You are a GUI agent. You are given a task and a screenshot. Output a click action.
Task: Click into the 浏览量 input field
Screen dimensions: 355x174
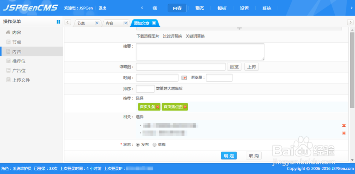[x=219, y=78]
